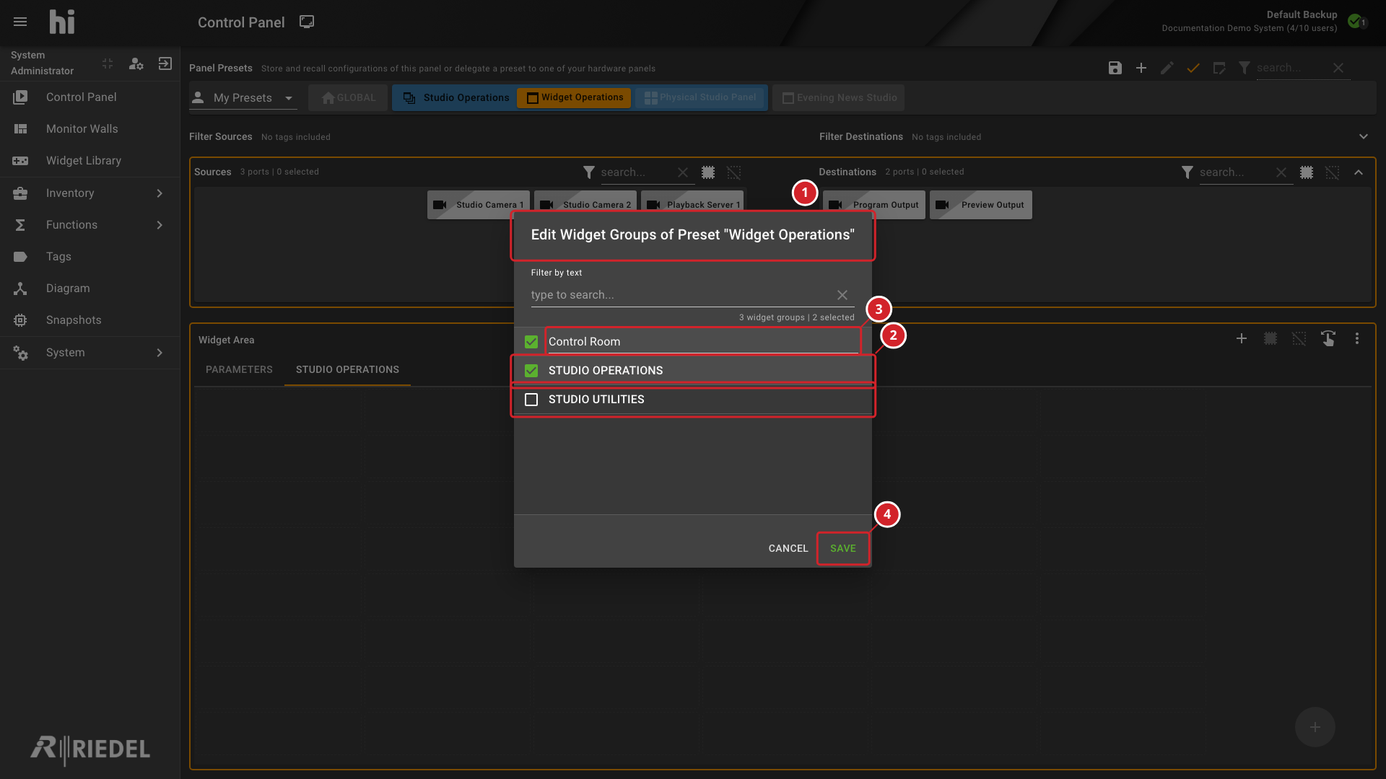Select the Program Output destination

(x=874, y=205)
